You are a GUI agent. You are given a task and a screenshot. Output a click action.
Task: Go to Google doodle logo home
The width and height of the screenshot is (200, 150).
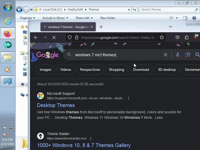point(47,55)
